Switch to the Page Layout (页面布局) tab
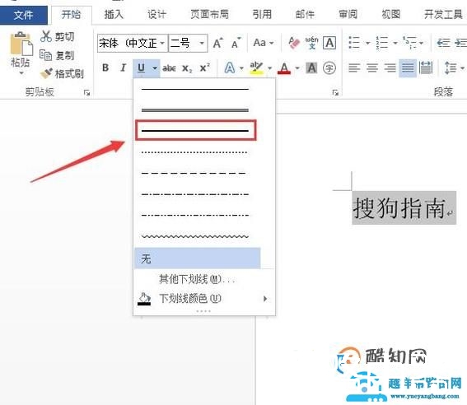This screenshot has height=405, width=467. coord(210,14)
